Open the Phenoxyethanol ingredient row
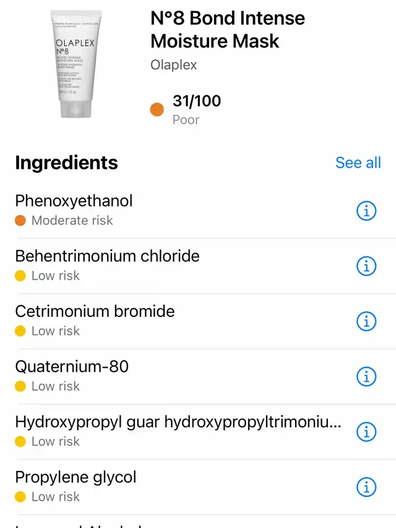This screenshot has width=396, height=528. (x=198, y=211)
